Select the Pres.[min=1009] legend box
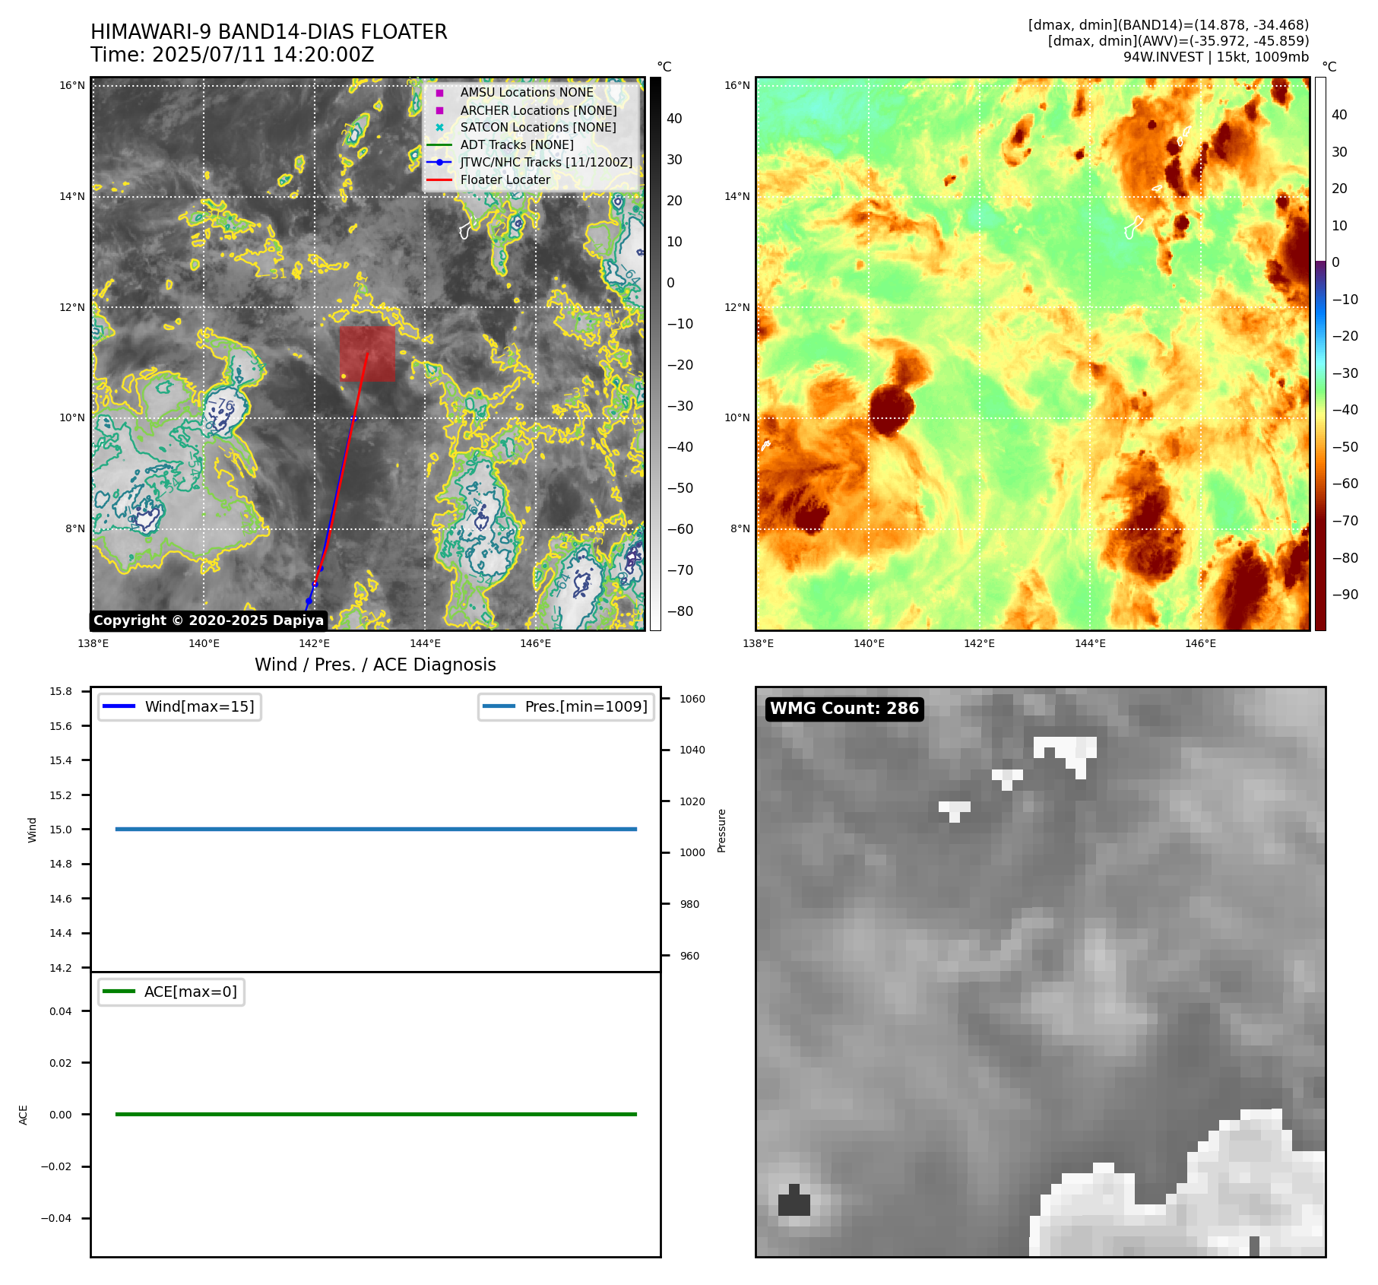1378x1285 pixels. point(566,706)
